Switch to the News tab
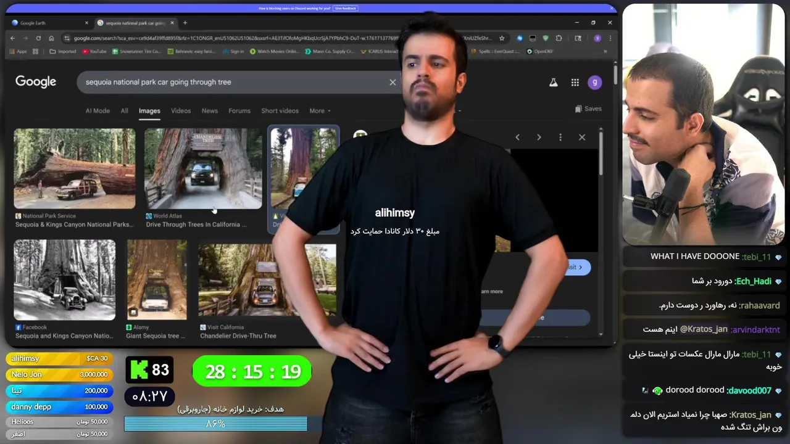 (x=210, y=111)
